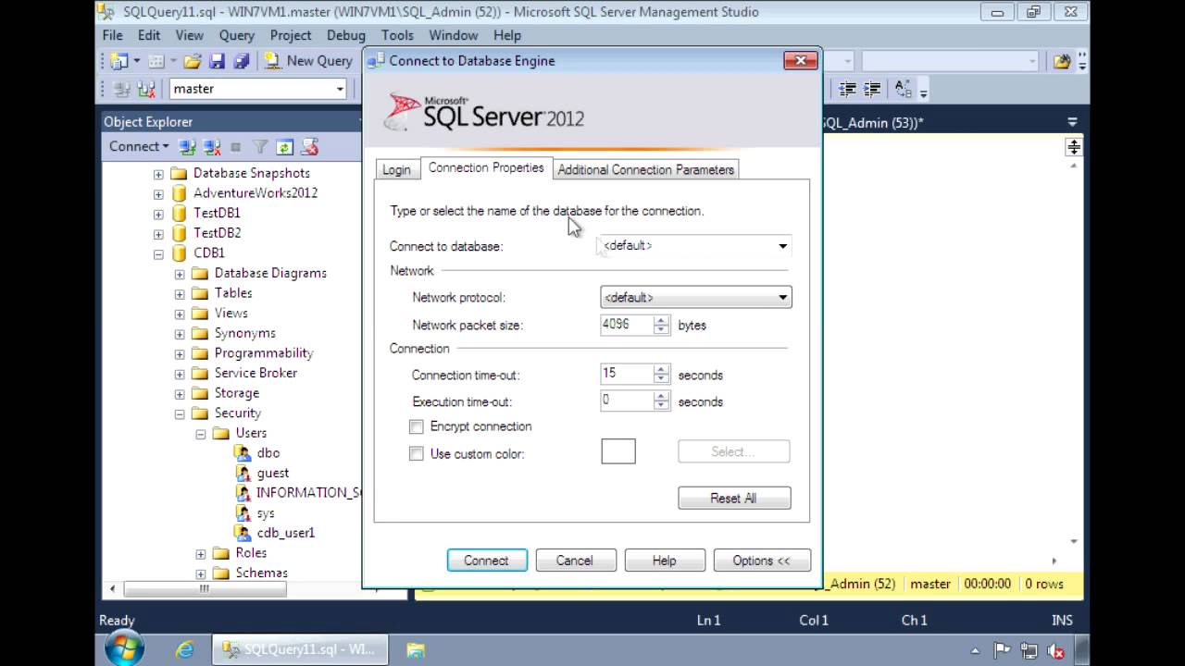The image size is (1185, 666).
Task: Click the Connect button in dialog
Action: point(487,561)
